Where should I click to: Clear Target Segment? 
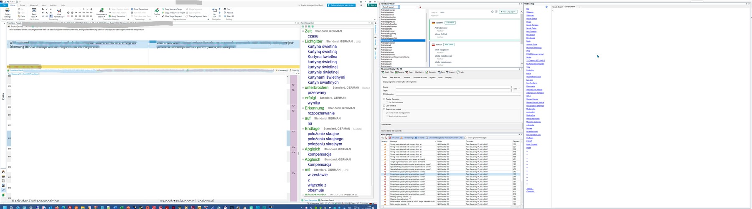[x=172, y=16]
